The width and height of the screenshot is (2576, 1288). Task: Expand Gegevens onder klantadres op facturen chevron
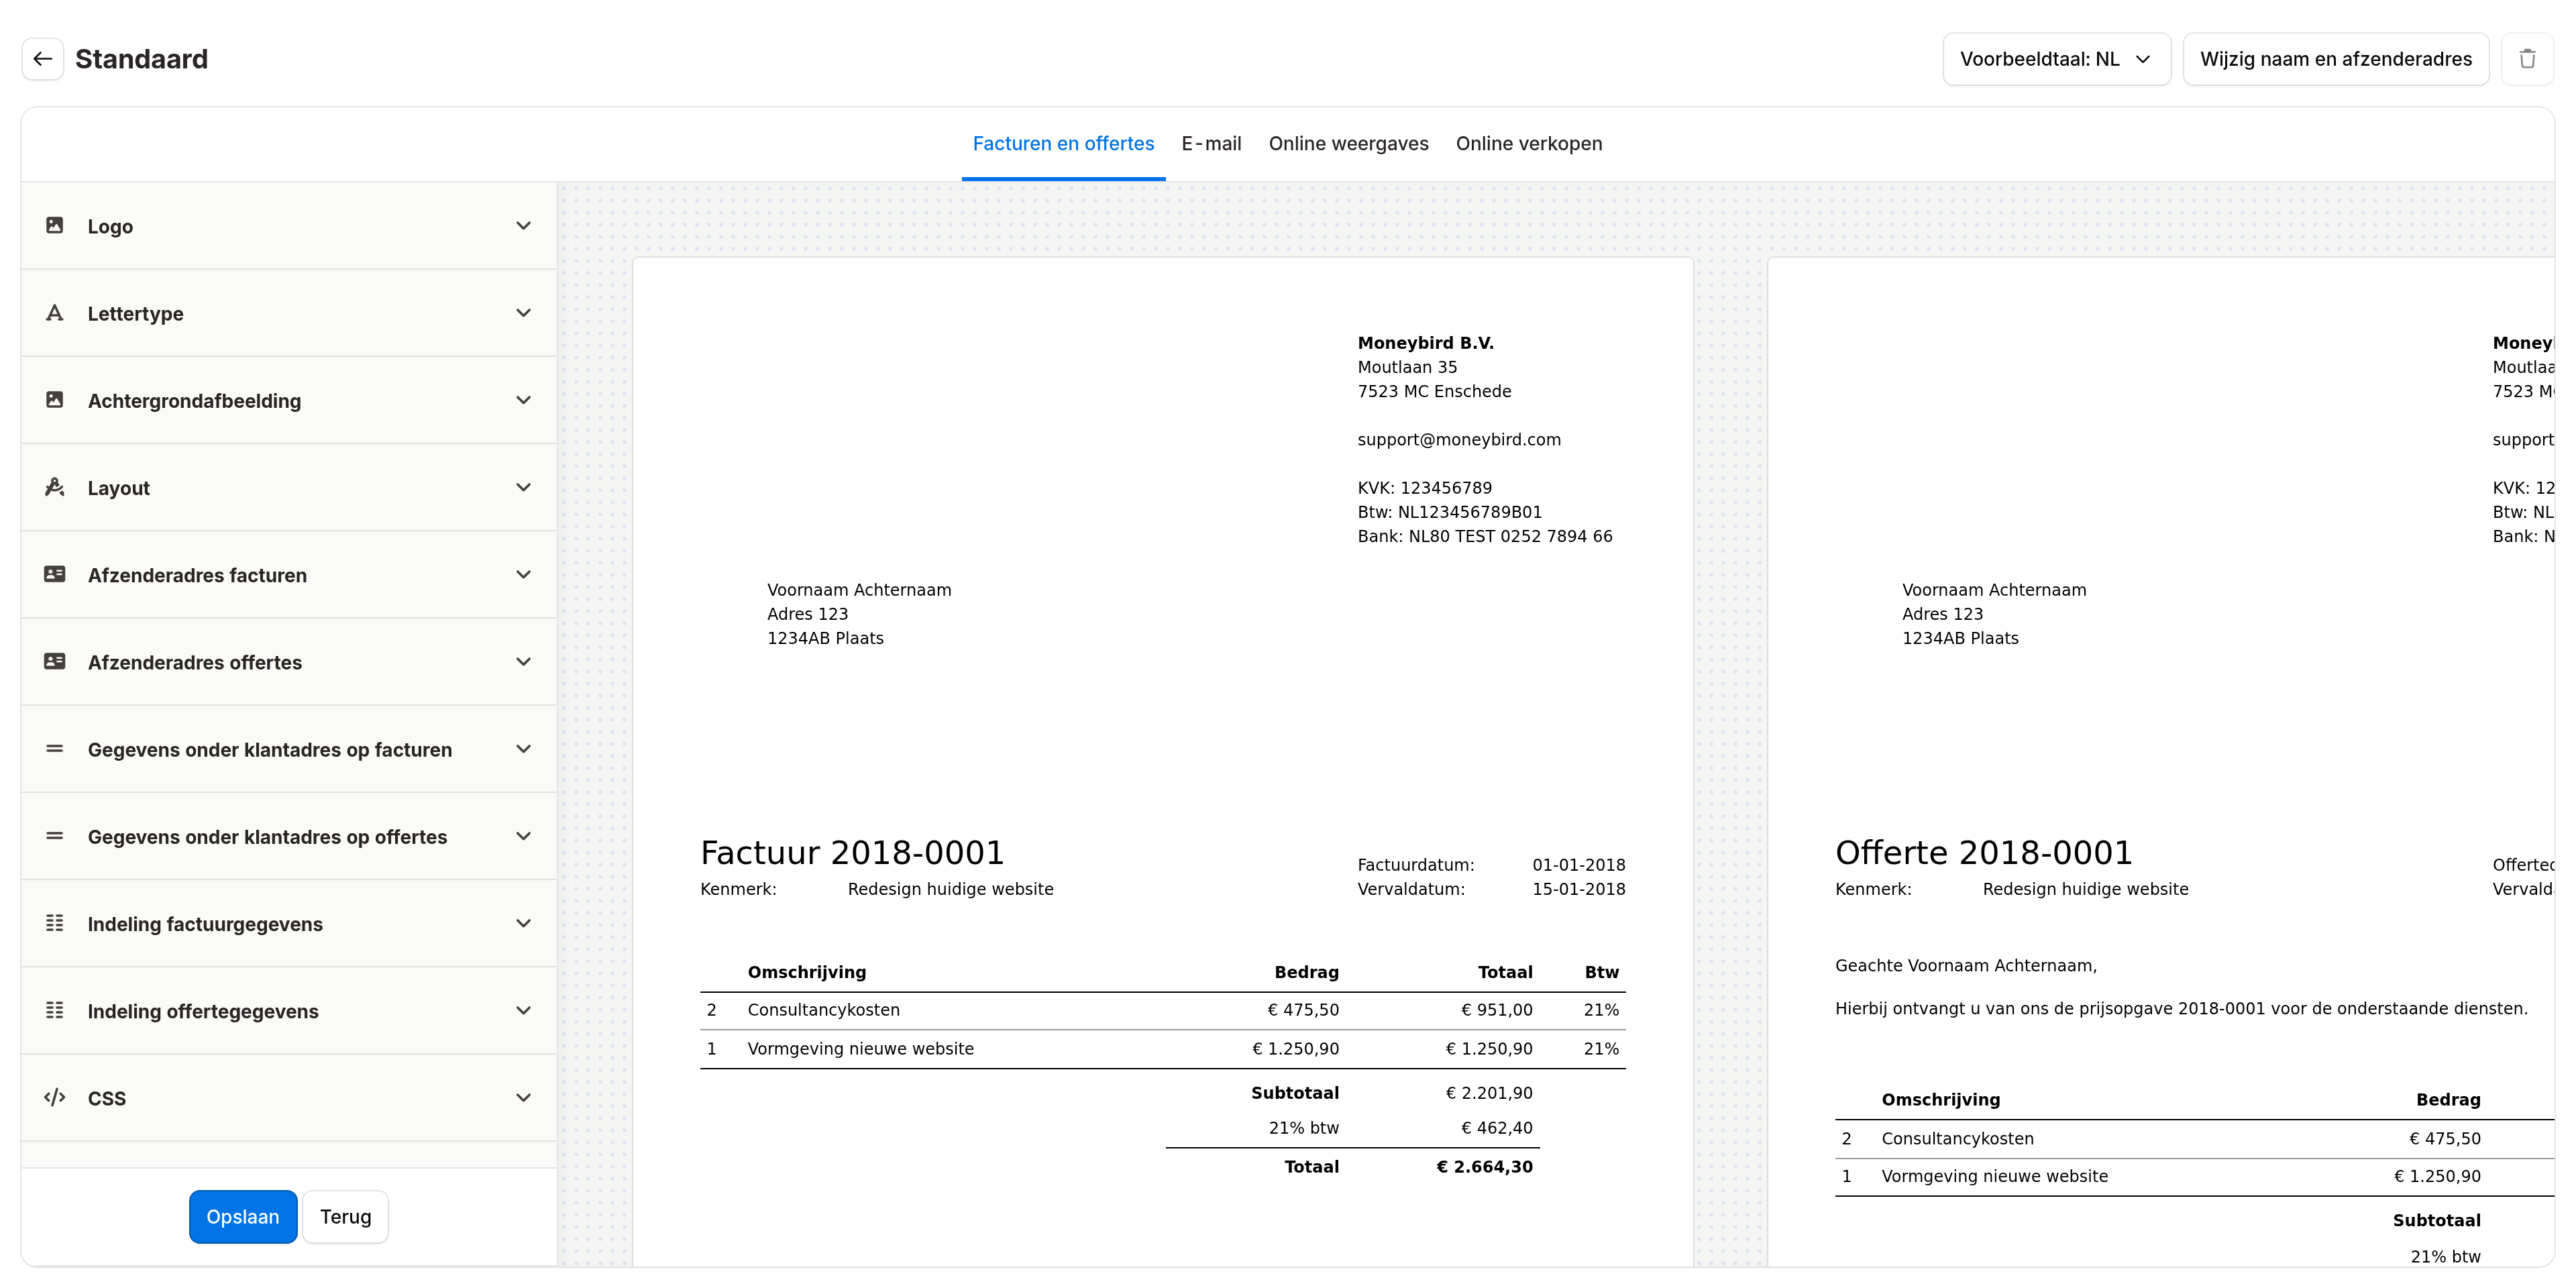tap(523, 749)
